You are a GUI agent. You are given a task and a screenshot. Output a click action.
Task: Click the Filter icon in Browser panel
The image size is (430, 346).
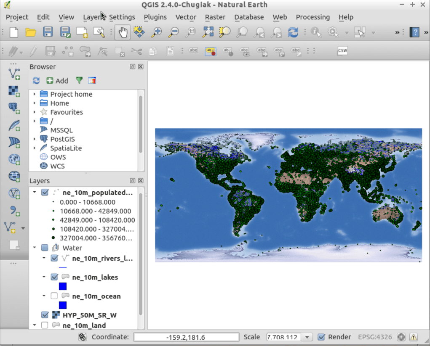pyautogui.click(x=79, y=80)
